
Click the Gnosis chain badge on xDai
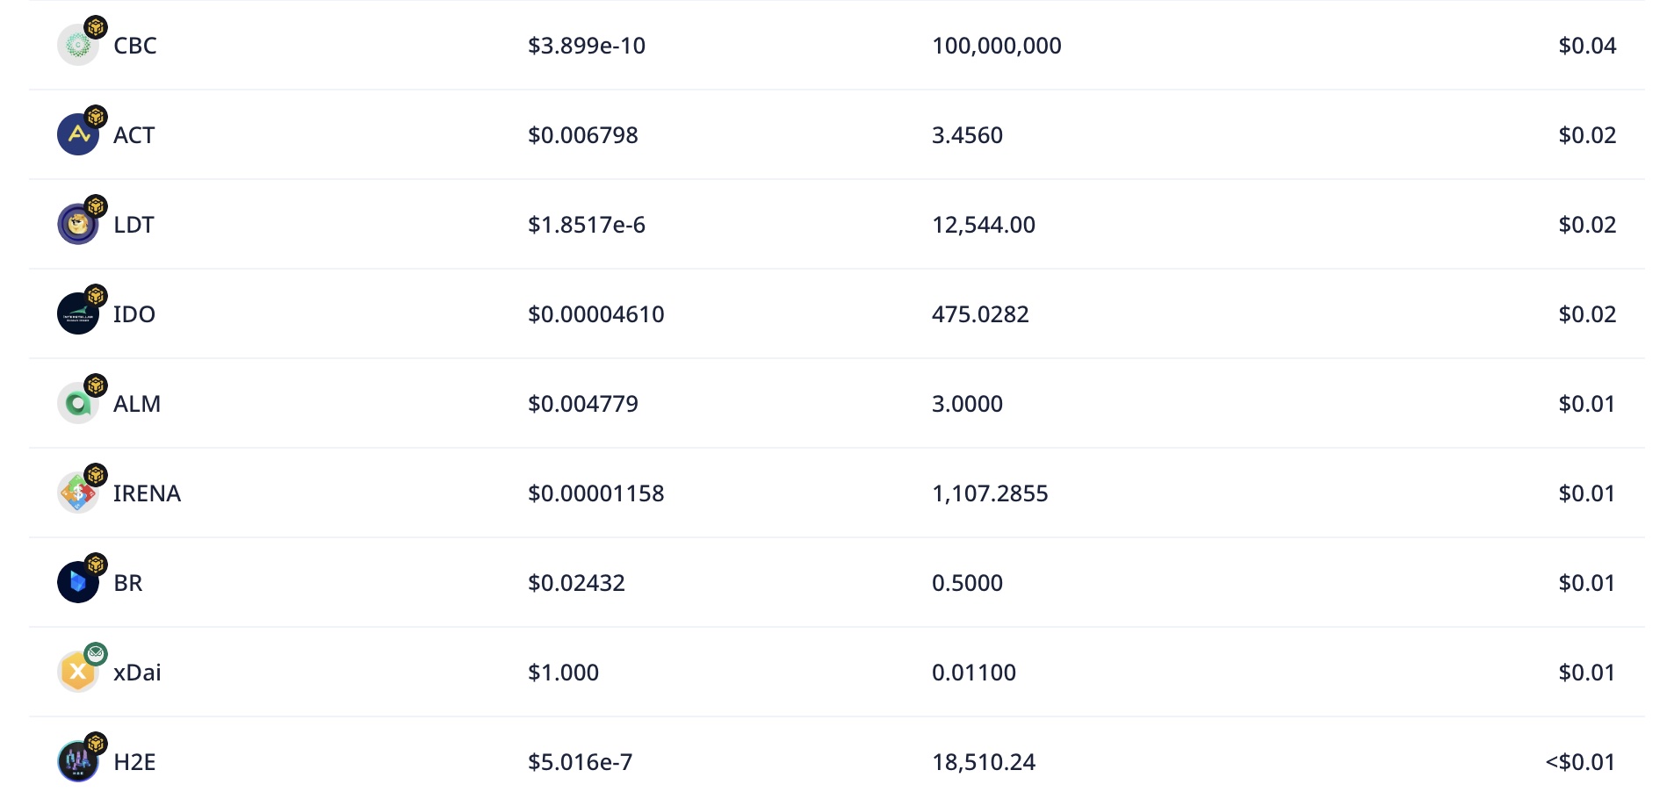pos(96,653)
